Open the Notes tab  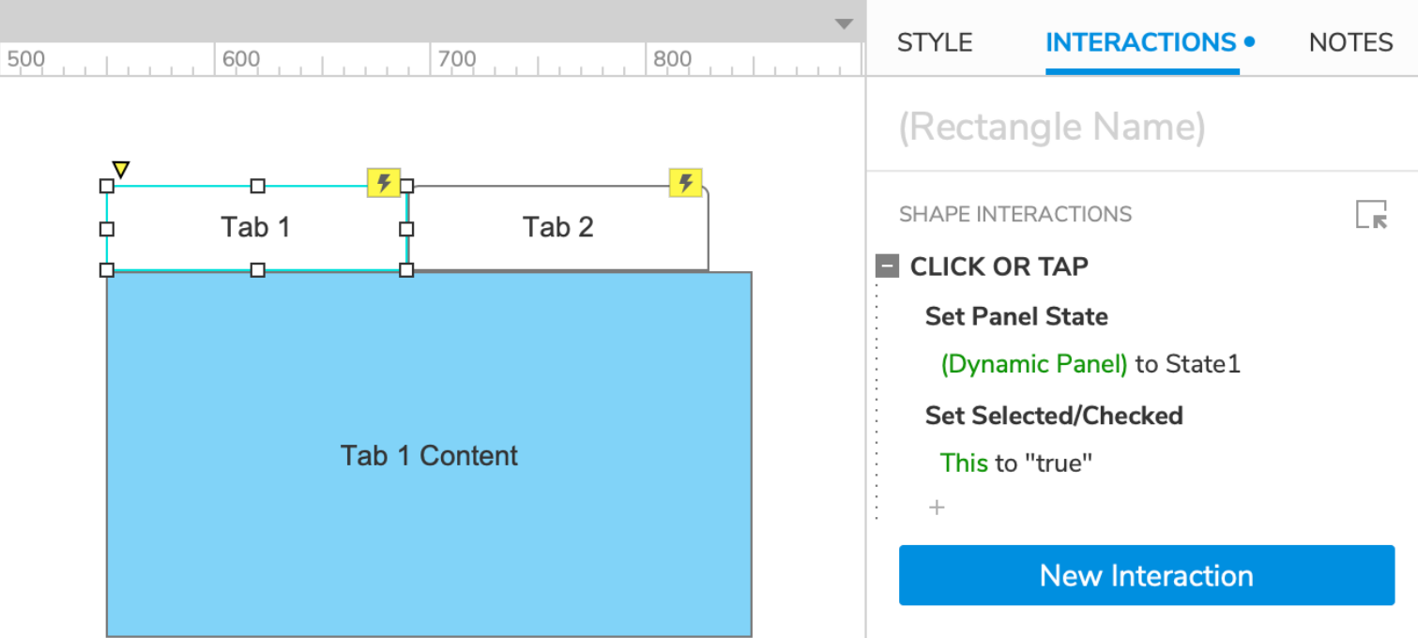click(1349, 42)
